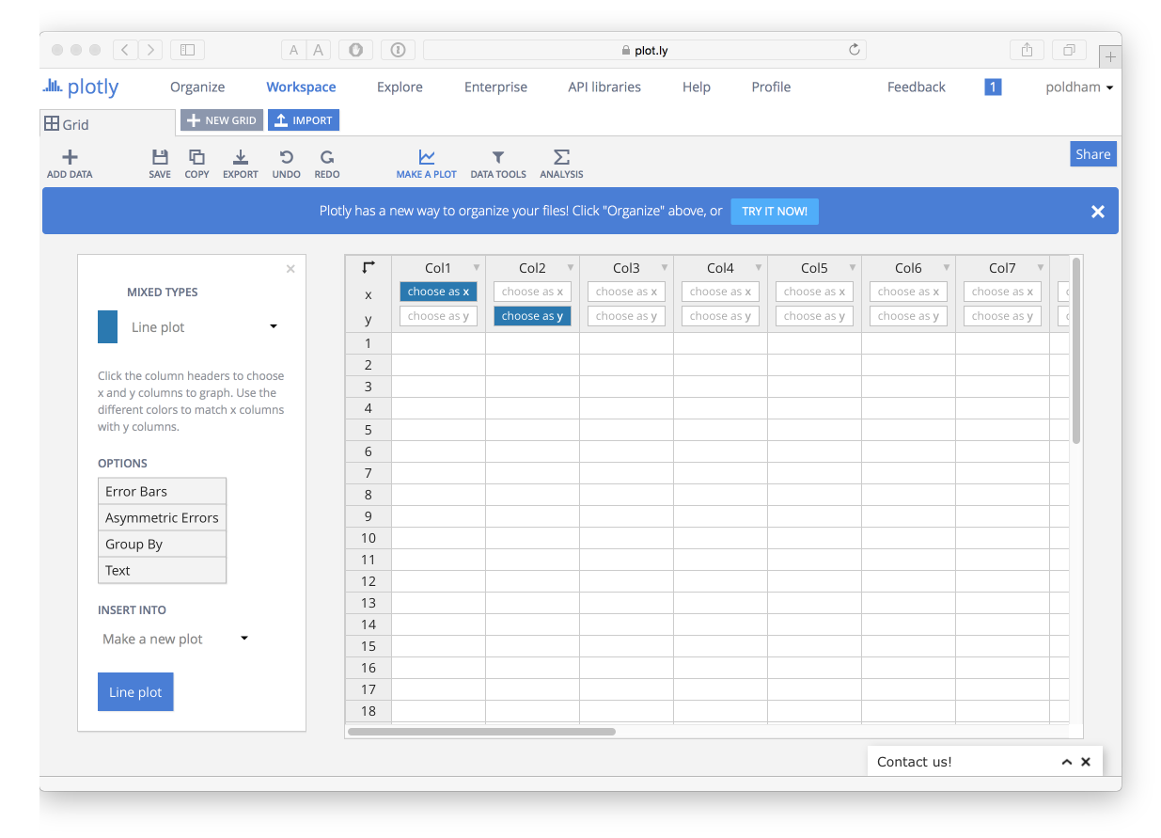The height and width of the screenshot is (838, 1161).
Task: Click the grid vertical scrollbar
Action: pos(1076,351)
